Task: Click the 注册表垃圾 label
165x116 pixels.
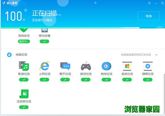Action: pos(24,101)
